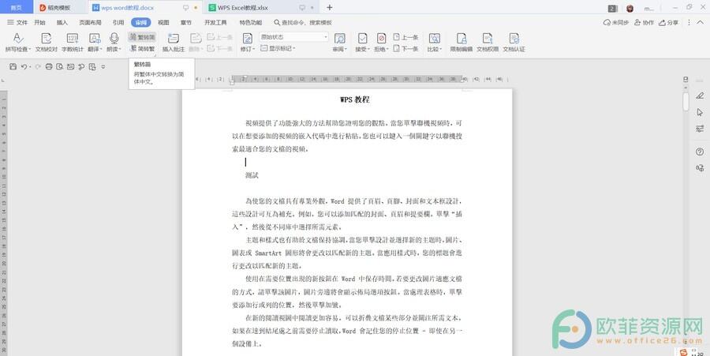710x356 pixels.
Task: Click the settings sliders icon in sidebar
Action: (700, 129)
